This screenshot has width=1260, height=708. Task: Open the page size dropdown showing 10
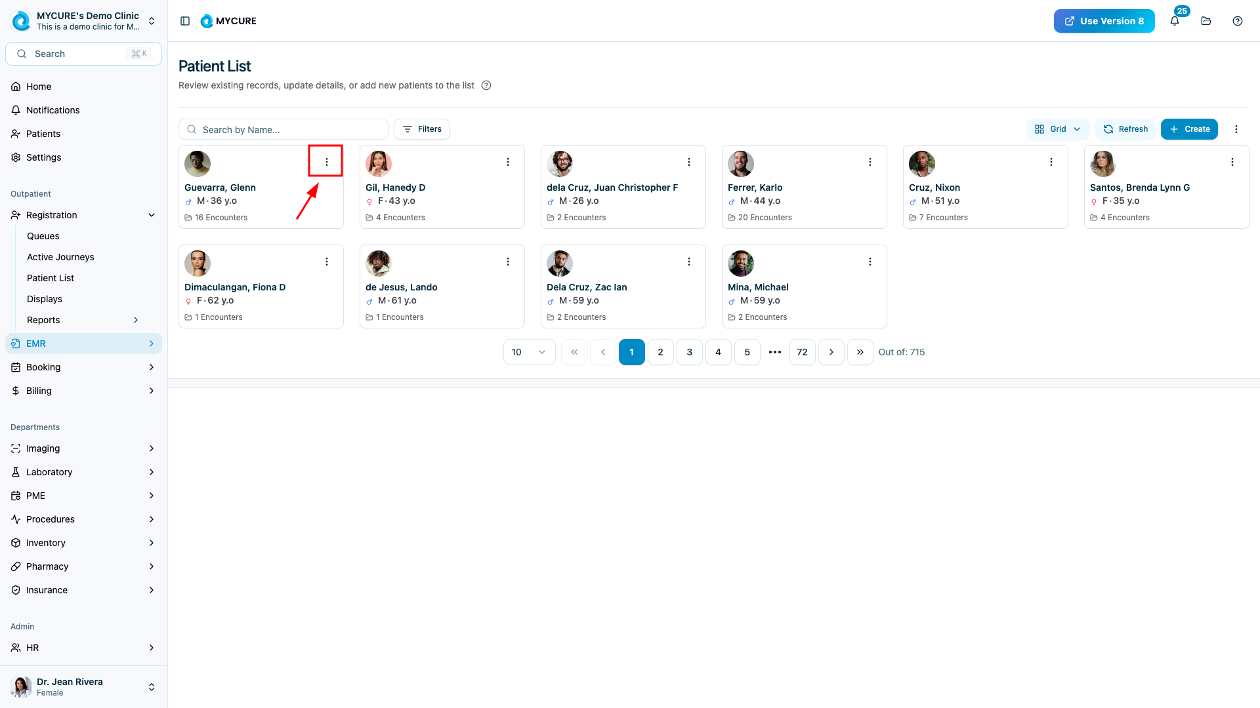point(529,352)
